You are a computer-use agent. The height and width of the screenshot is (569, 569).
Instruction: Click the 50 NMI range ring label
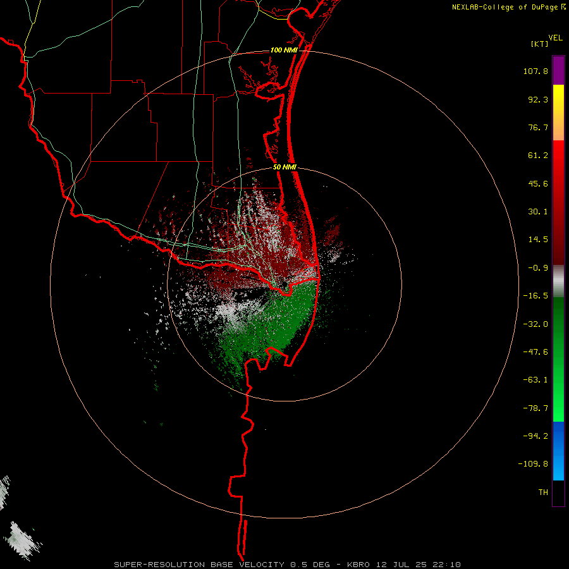pyautogui.click(x=284, y=167)
